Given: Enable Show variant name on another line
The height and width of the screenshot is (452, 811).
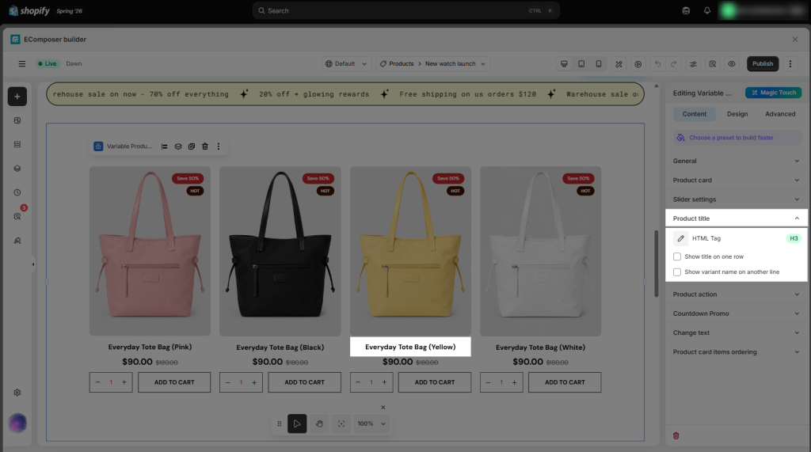Looking at the screenshot, I should [677, 272].
